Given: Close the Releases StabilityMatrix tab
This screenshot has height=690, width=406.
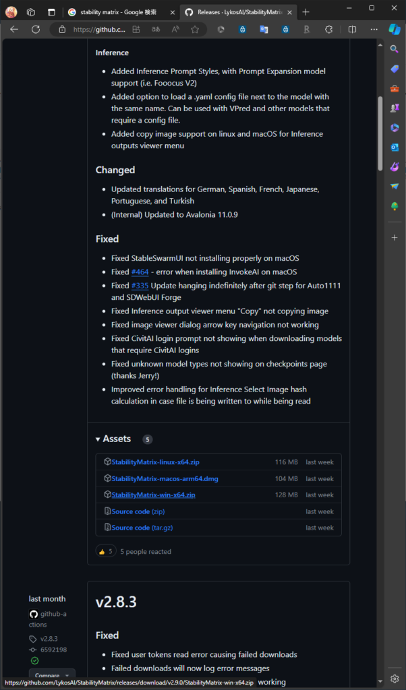Looking at the screenshot, I should (x=289, y=12).
